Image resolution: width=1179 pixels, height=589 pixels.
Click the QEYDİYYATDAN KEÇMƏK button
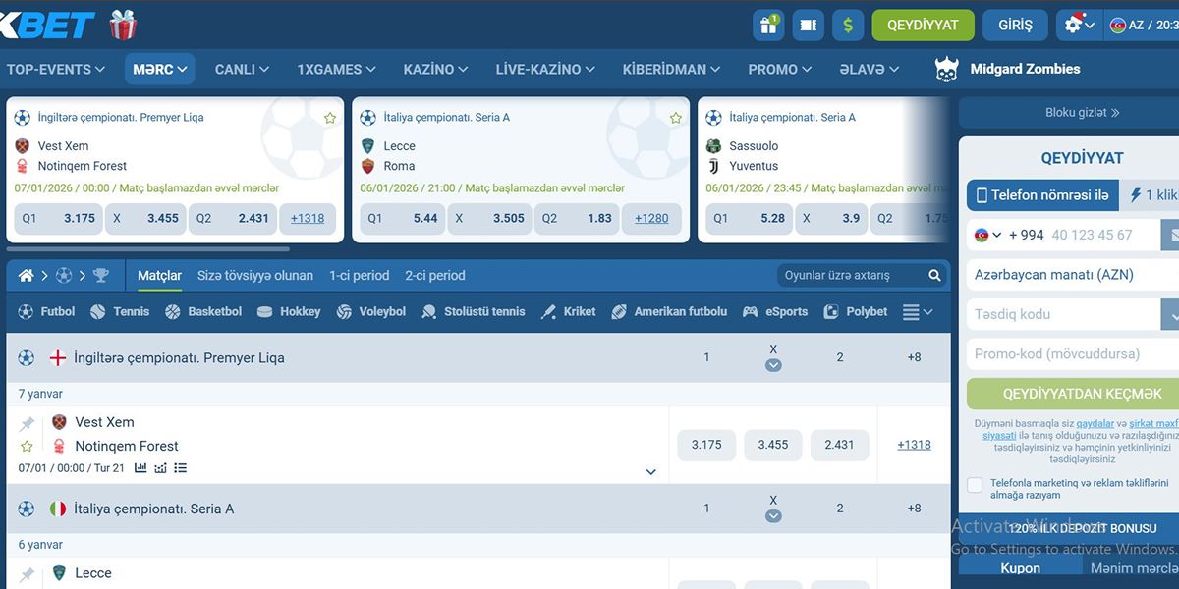(1081, 393)
